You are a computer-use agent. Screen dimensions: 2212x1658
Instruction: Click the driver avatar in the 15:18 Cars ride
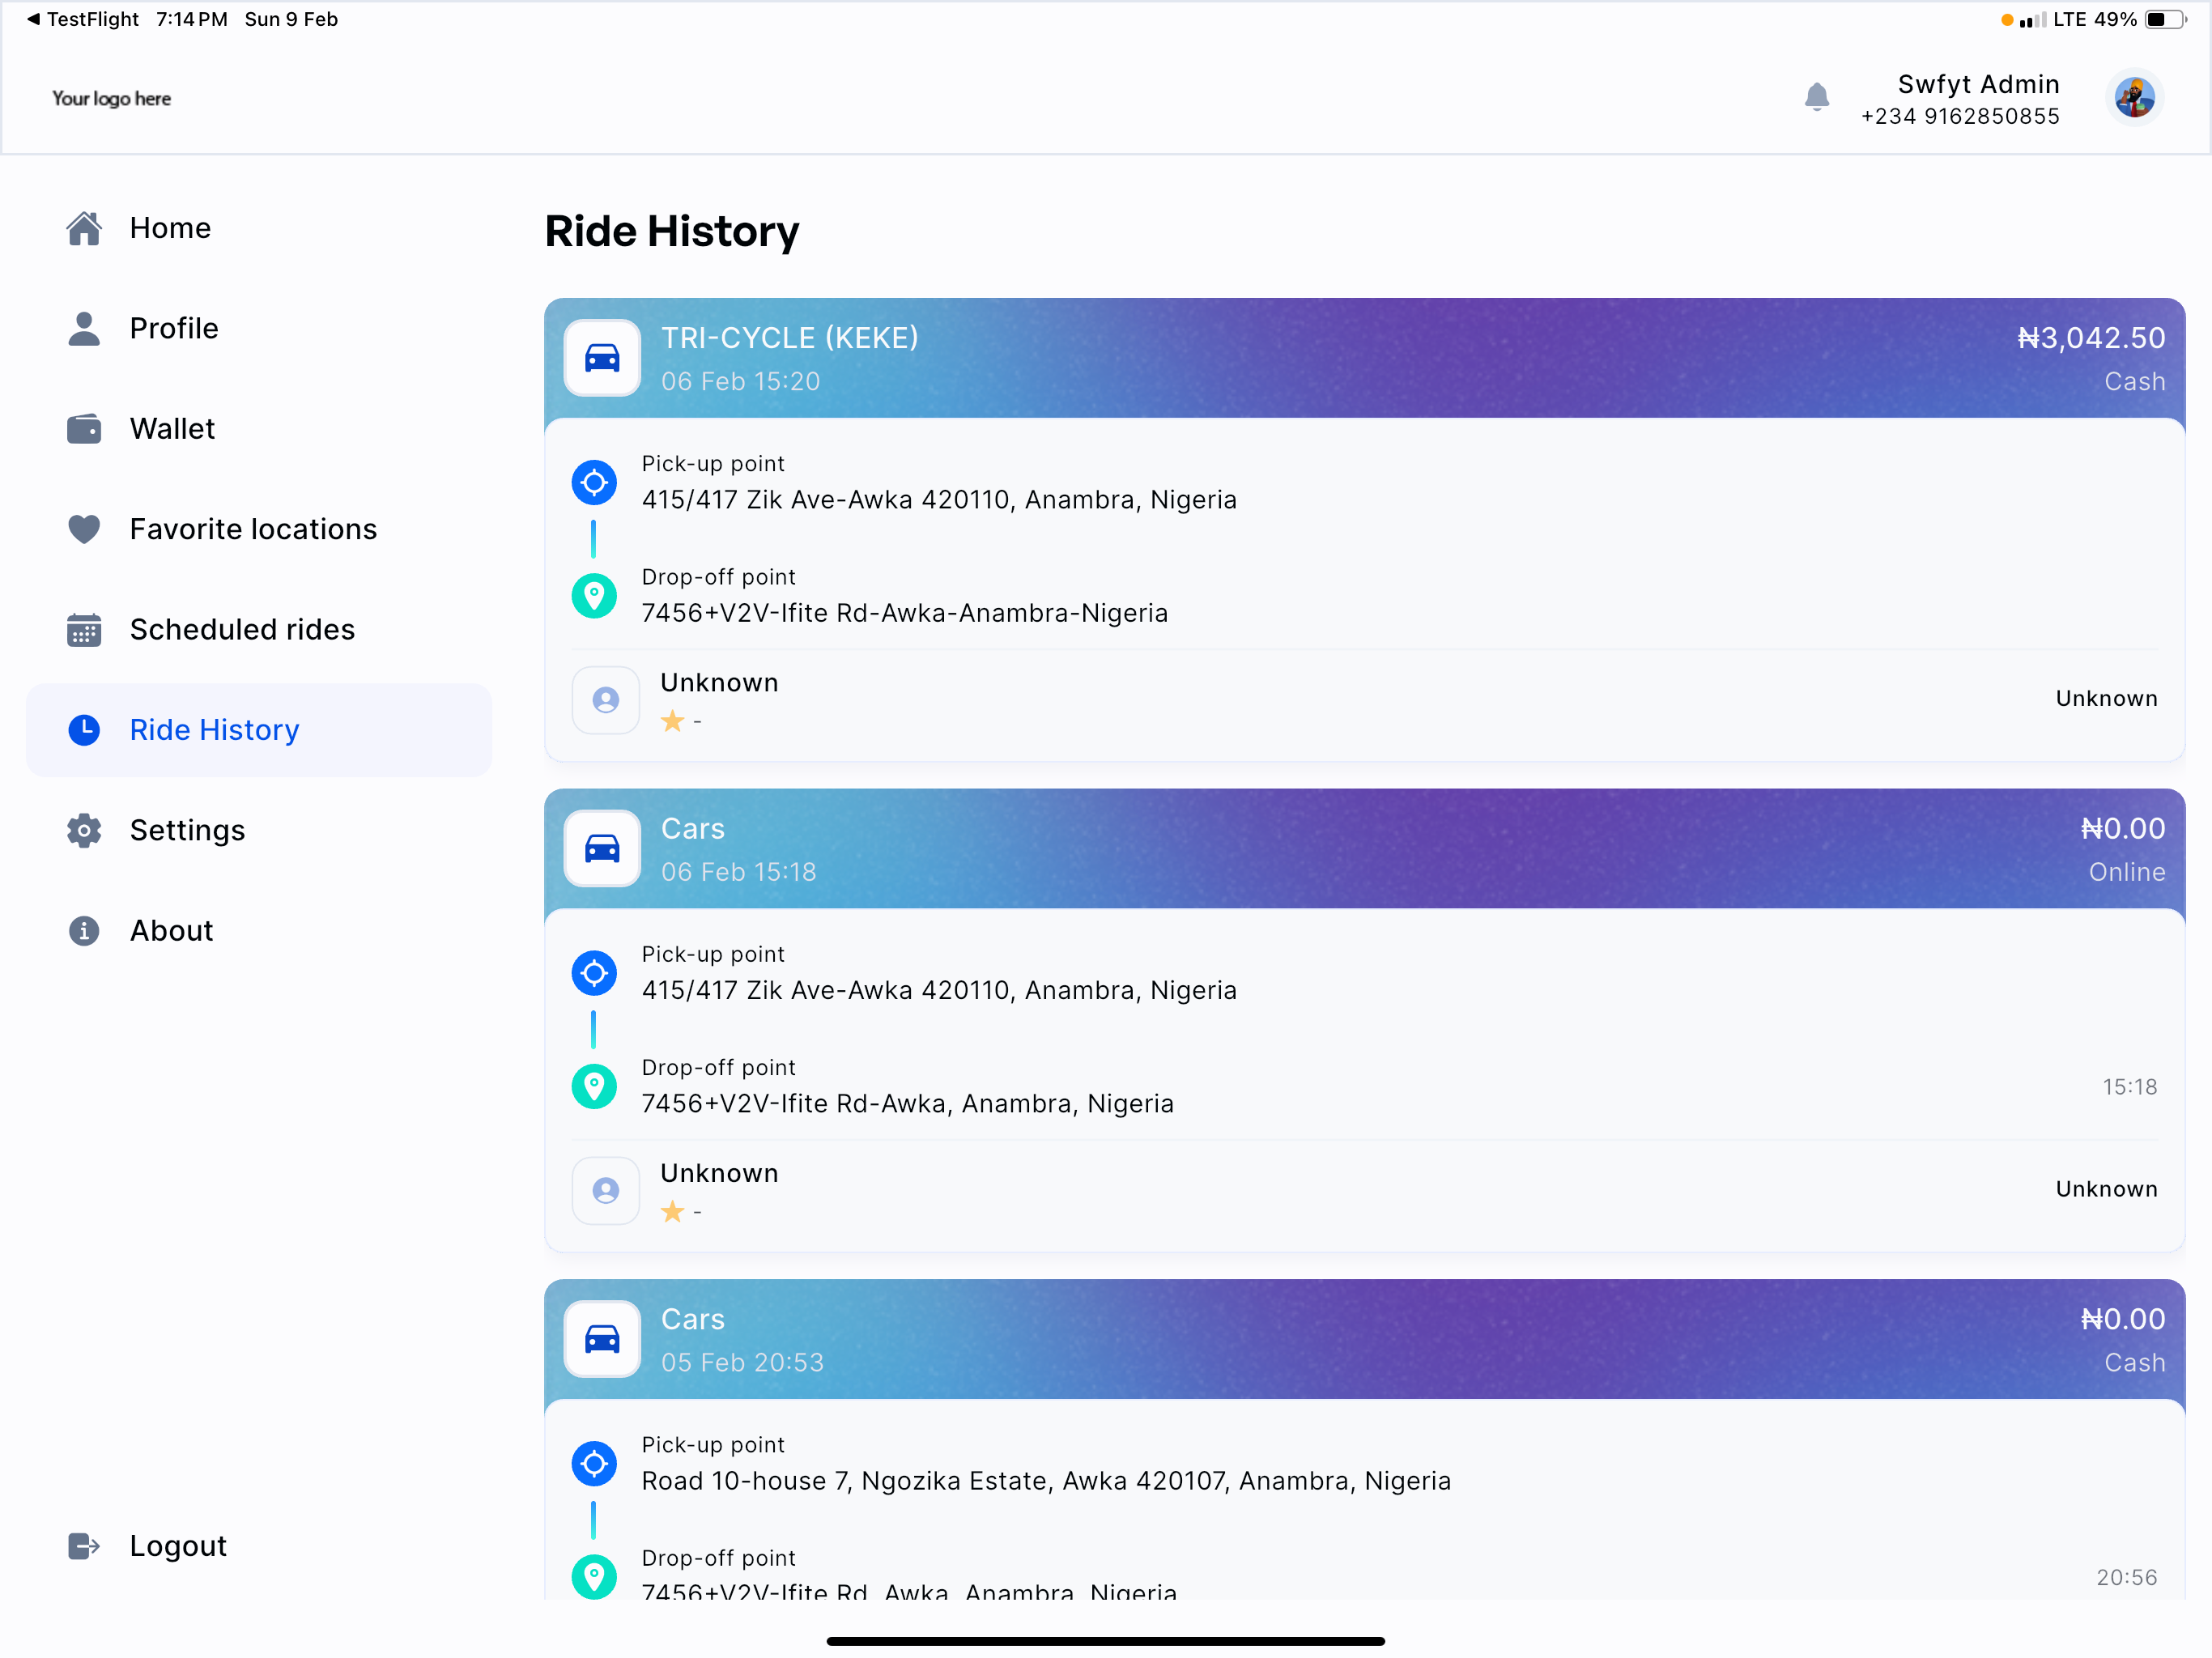[606, 1190]
